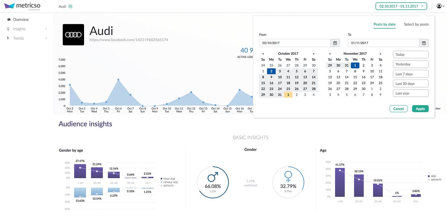This screenshot has height=216, width=447.
Task: Click the 32.15% bar in Age chart
Action: (359, 186)
